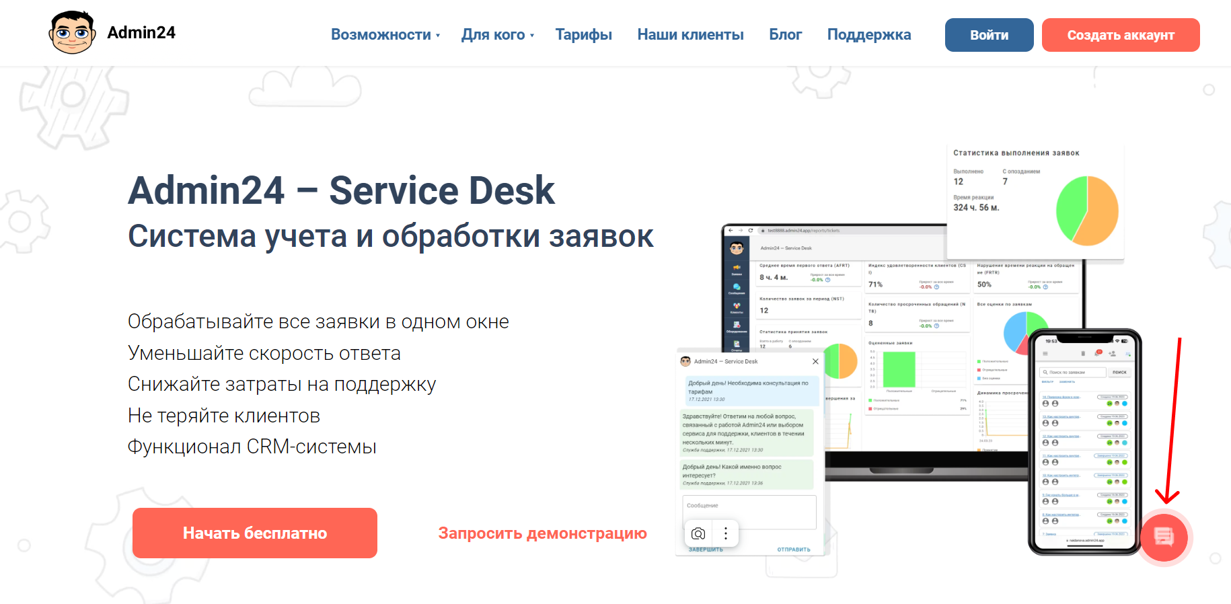The image size is (1231, 604).
Task: Click the Admin24 mascot logo in the header
Action: [x=72, y=33]
